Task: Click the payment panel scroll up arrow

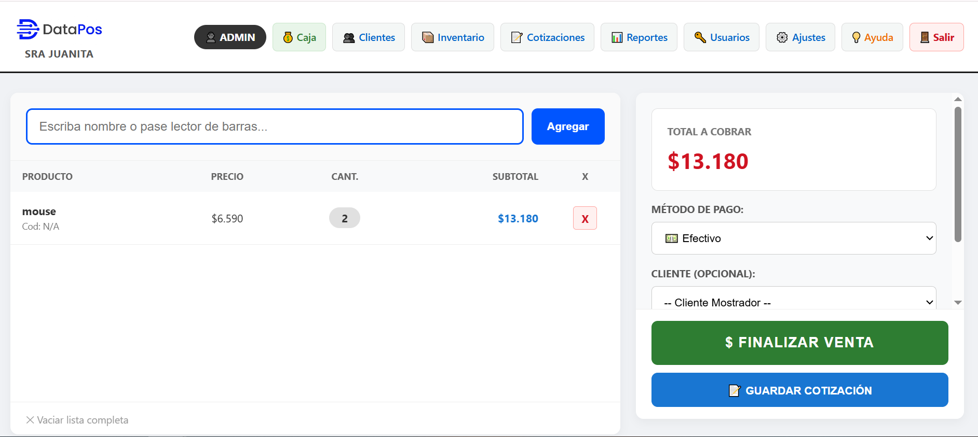Action: click(x=958, y=99)
